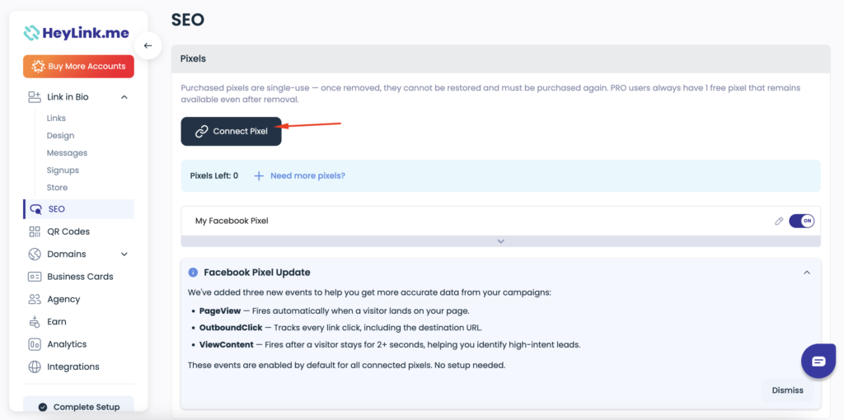Open the Business Cards page
The image size is (844, 420).
tap(80, 277)
